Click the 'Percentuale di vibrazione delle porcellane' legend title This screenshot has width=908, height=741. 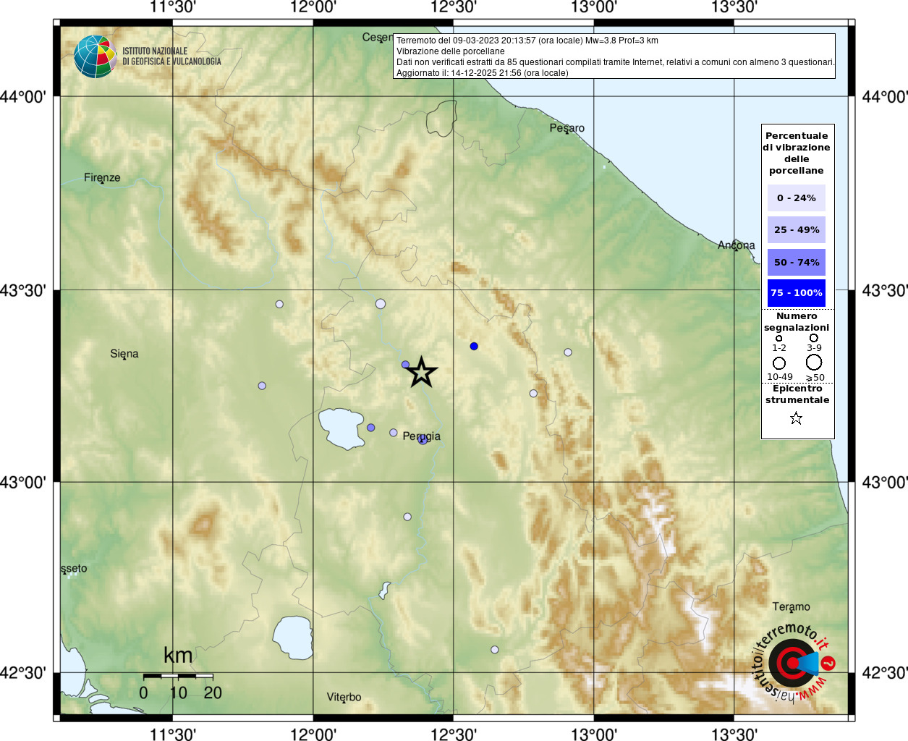797,153
